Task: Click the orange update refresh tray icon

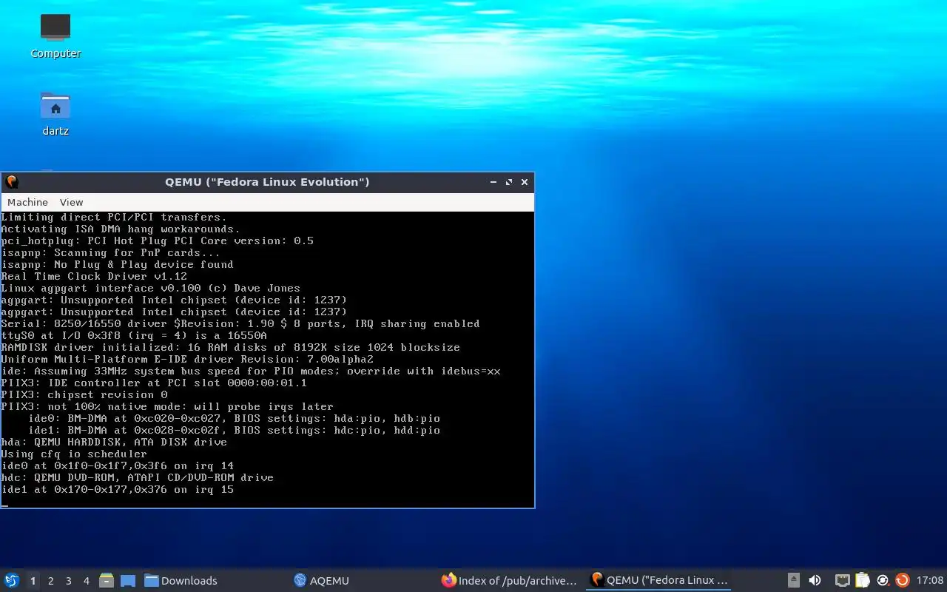Action: [902, 581]
